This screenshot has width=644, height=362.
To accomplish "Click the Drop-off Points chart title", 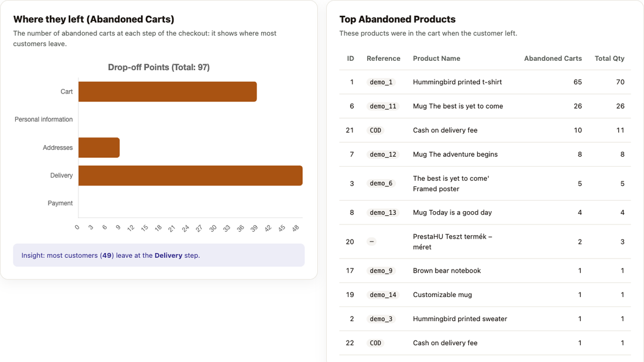I will coord(159,67).
